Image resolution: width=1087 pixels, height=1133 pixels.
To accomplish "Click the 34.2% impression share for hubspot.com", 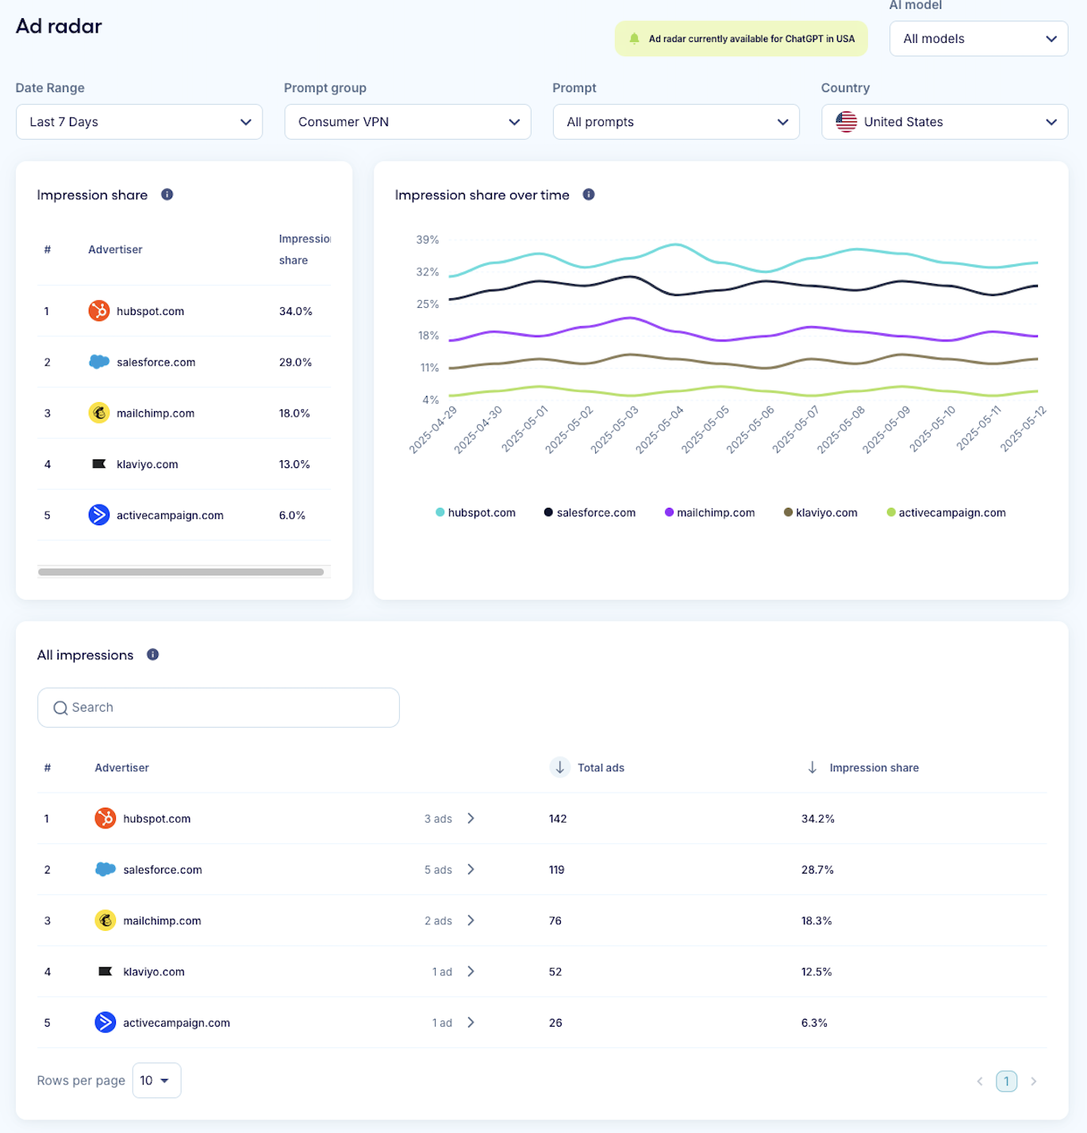I will pos(818,819).
